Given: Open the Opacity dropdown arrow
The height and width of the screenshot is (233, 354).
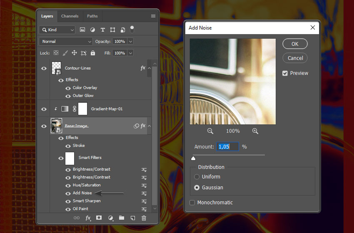Looking at the screenshot, I should tap(130, 42).
